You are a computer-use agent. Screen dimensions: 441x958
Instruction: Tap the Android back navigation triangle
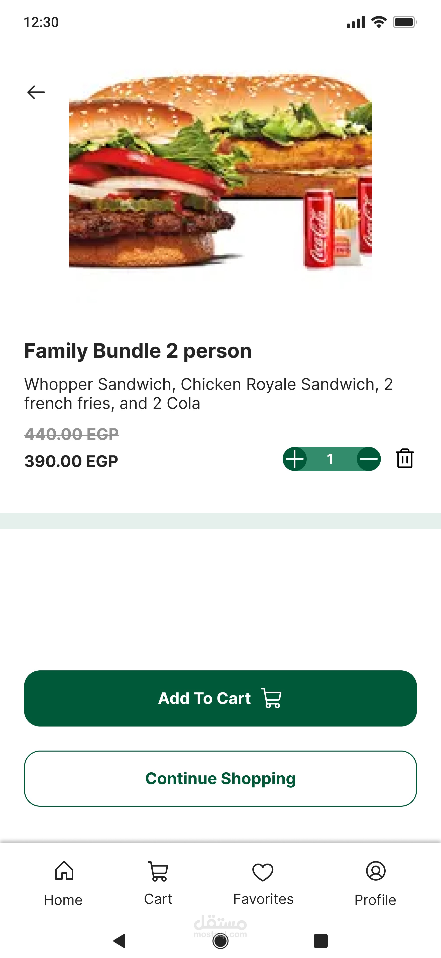(x=120, y=941)
